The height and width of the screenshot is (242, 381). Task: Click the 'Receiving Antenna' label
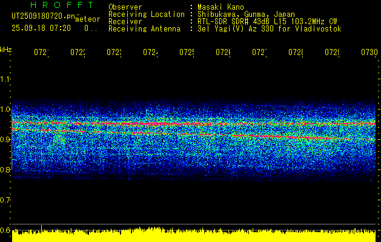pyautogui.click(x=144, y=29)
